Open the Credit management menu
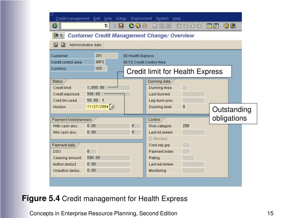Viewport: 291px width, 218px height. tap(72, 18)
